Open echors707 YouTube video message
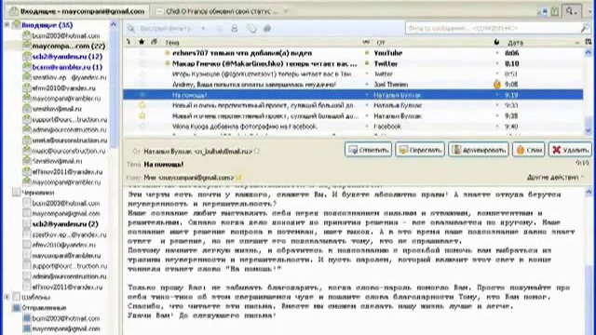596x335 pixels. pos(242,53)
